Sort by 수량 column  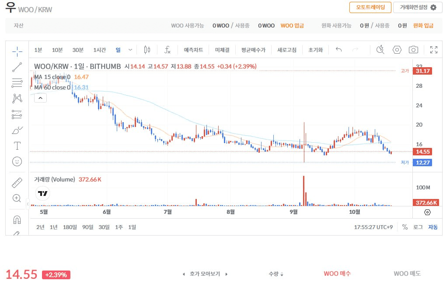276,274
